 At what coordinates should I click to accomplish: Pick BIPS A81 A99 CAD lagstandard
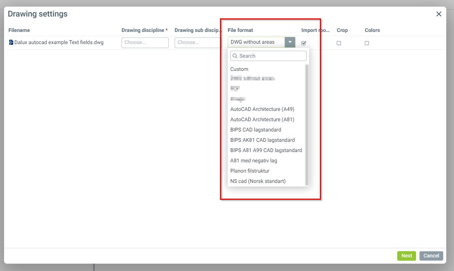pos(266,150)
